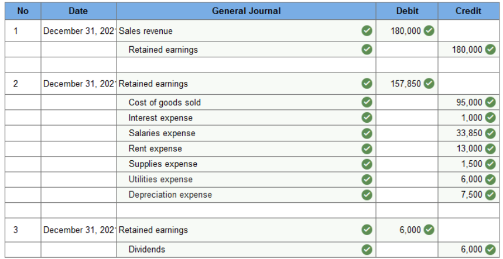Click checkmark beside Cost of goods sold
The width and height of the screenshot is (503, 259).
(367, 102)
